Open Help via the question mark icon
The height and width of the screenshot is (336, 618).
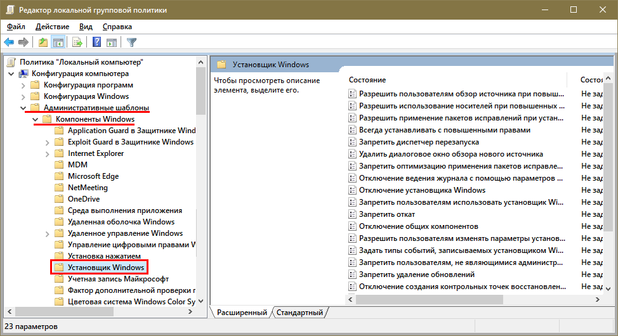tap(97, 42)
